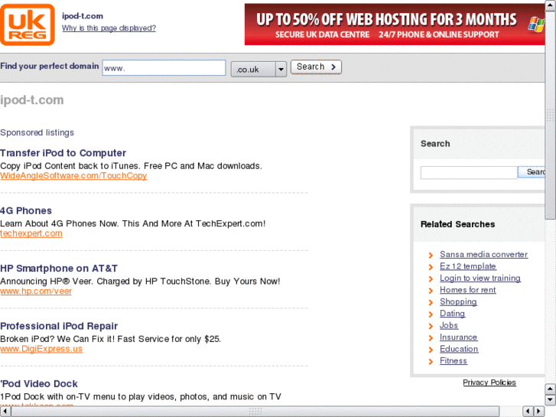Open 'Jobs' related search
The width and height of the screenshot is (556, 417).
click(x=449, y=325)
